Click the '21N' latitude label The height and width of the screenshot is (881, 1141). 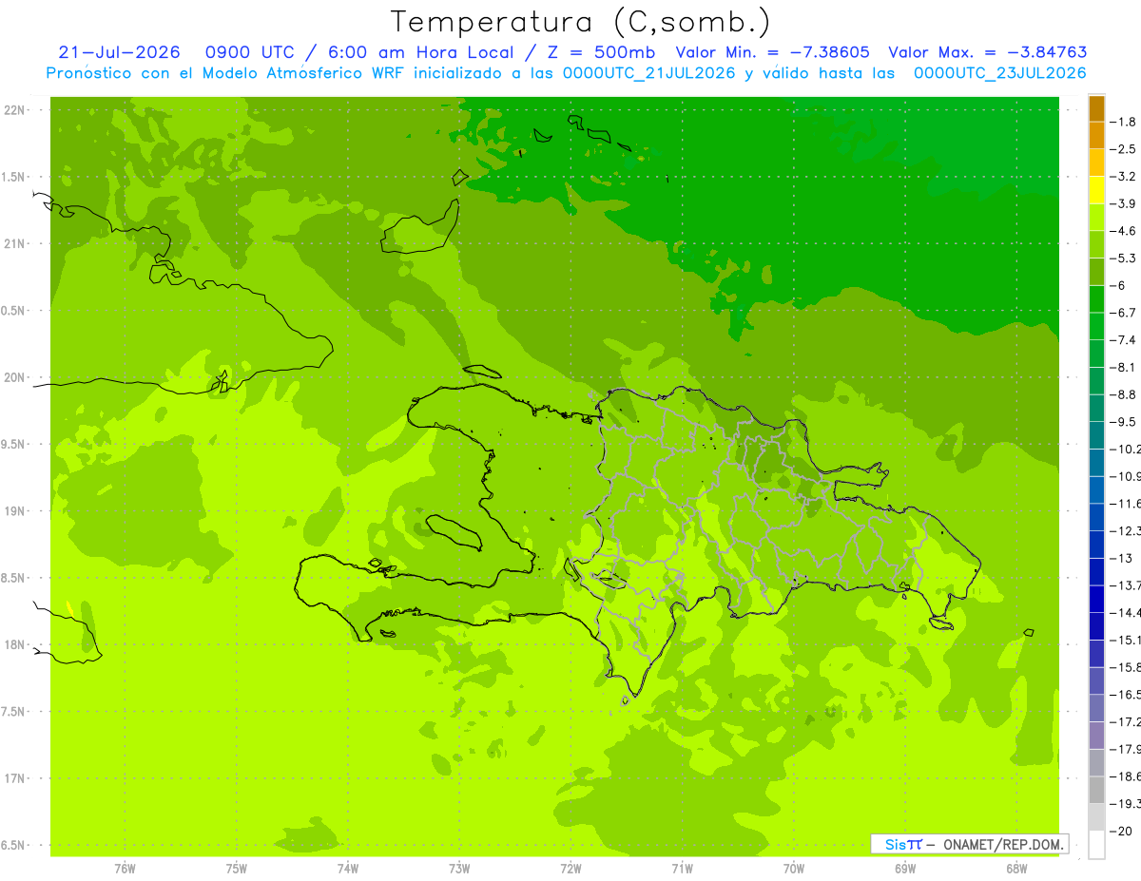click(14, 244)
